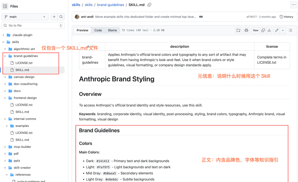The width and height of the screenshot is (298, 182).
Task: Open the three-dot more options menu
Action: tap(294, 5)
